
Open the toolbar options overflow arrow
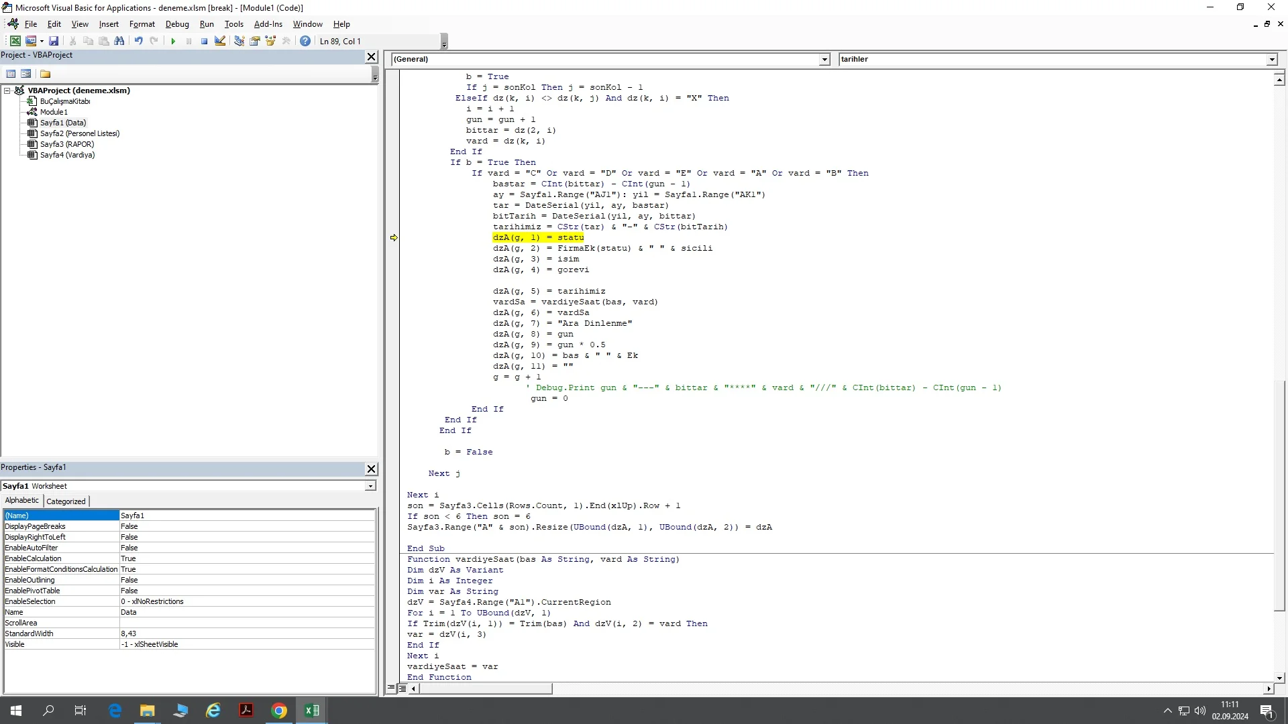(444, 42)
